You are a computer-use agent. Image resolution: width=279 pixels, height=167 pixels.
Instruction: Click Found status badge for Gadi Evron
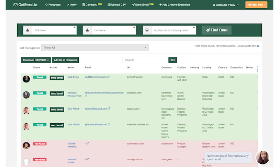coord(40,77)
